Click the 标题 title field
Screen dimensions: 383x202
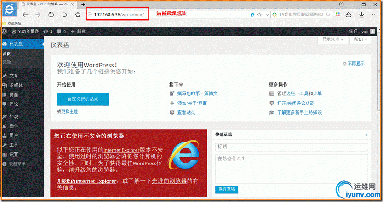point(292,147)
